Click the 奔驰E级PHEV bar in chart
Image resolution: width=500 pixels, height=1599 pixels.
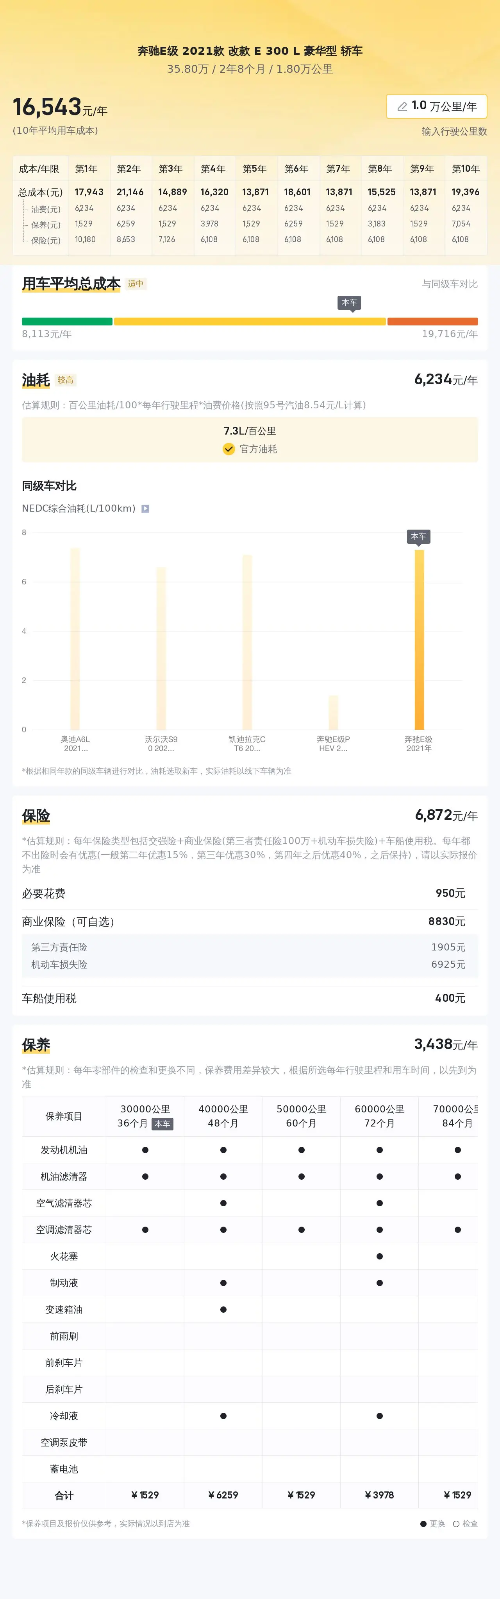333,712
